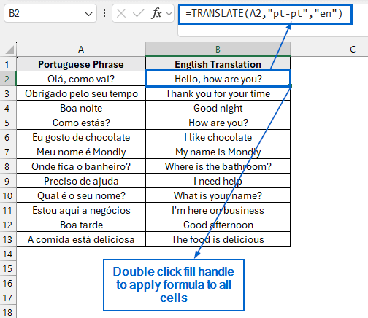Select column B header
368x318 pixels.
pos(218,50)
